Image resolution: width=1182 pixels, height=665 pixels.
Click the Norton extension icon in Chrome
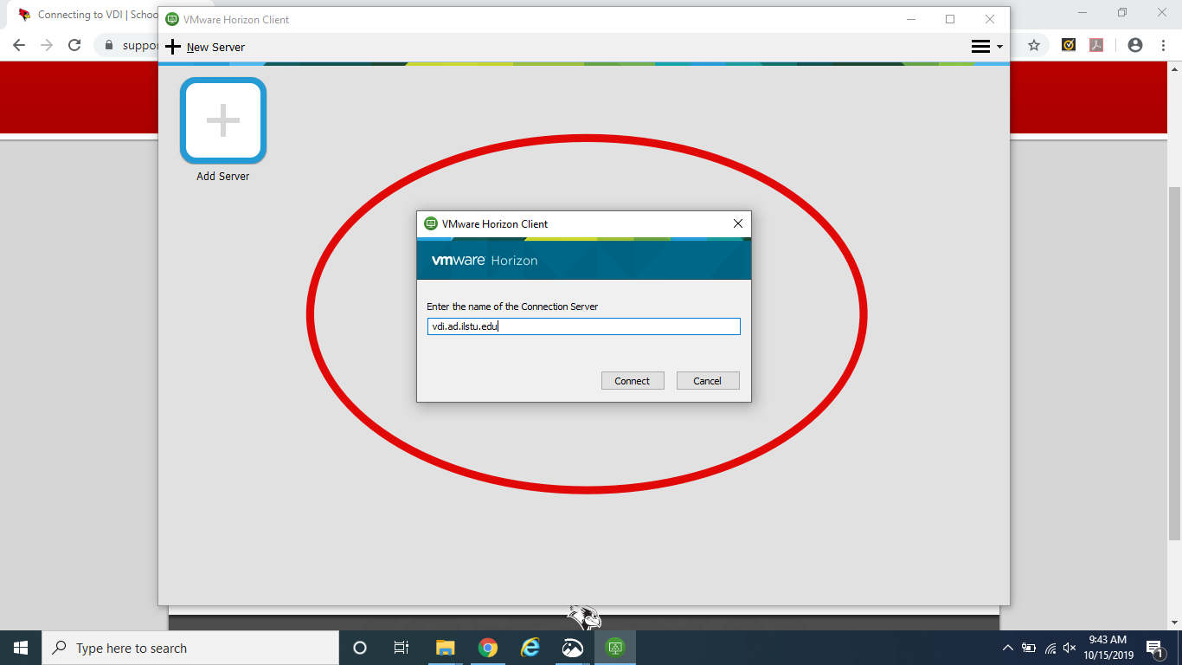[x=1069, y=45]
